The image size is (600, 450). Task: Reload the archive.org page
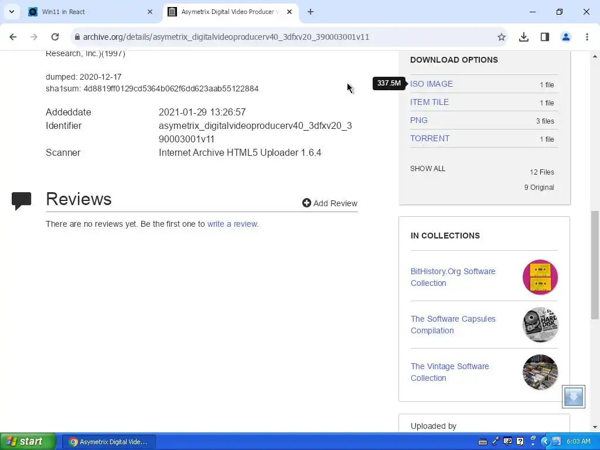pyautogui.click(x=55, y=37)
